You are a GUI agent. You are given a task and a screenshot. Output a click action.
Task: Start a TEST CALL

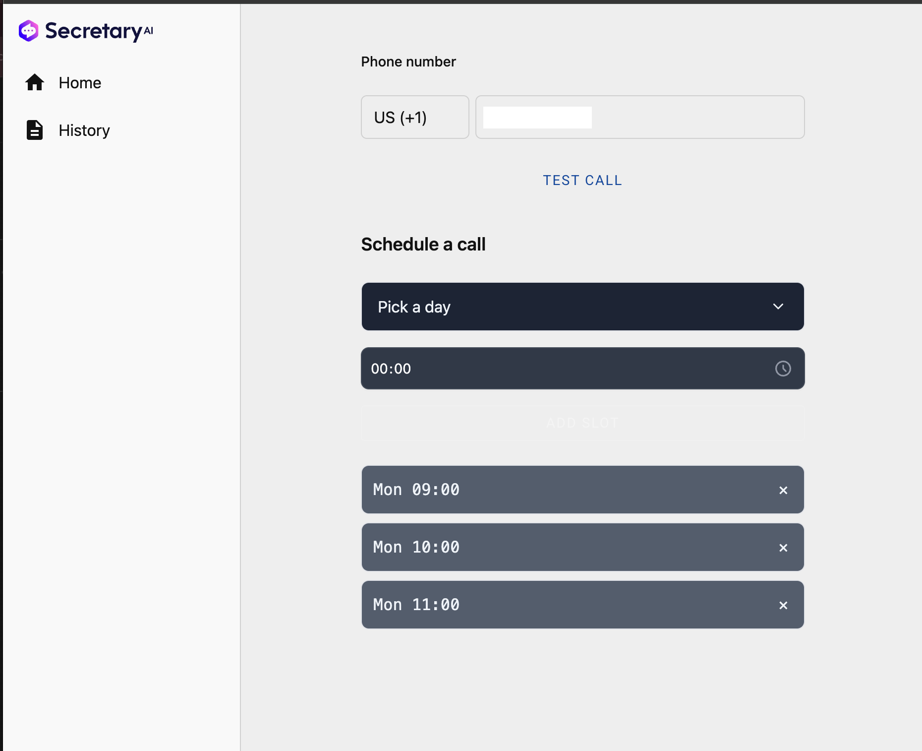coord(582,180)
